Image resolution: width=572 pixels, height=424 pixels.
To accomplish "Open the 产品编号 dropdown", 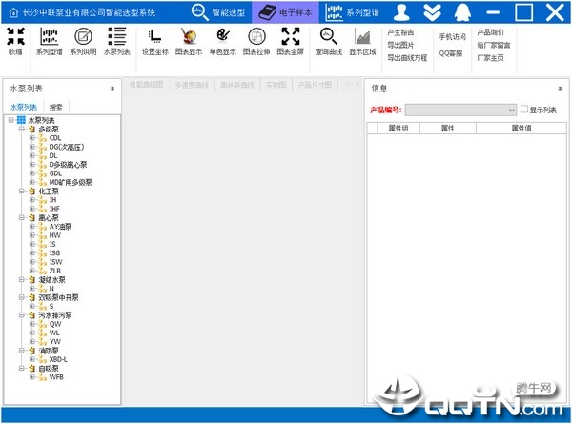I will point(460,110).
